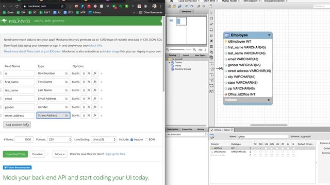
Task: Select the new view tool in diagram toolbar
Action: [x=211, y=52]
